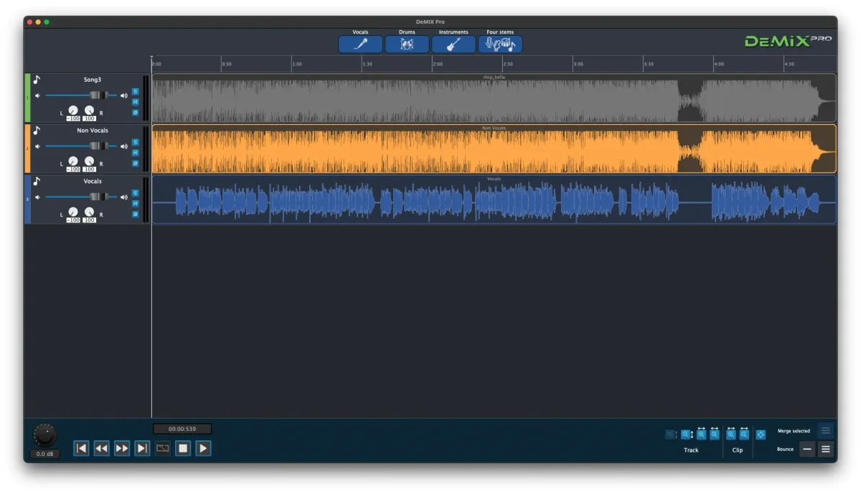861x494 pixels.
Task: Click the Non Vocals track name label
Action: [93, 130]
